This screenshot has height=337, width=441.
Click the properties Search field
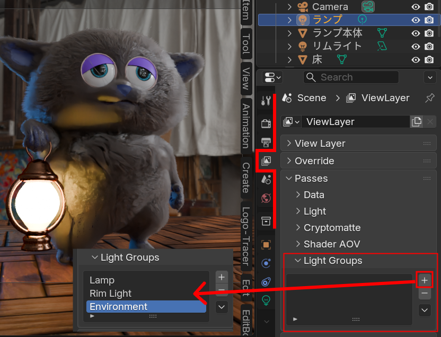pos(351,77)
